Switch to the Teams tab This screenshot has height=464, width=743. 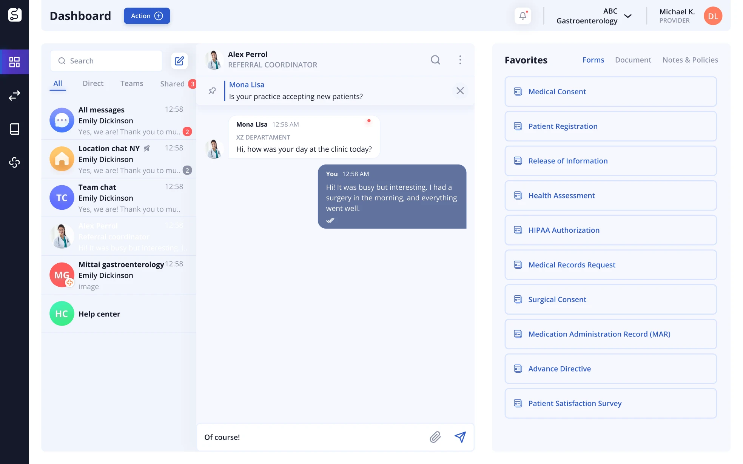pos(131,83)
